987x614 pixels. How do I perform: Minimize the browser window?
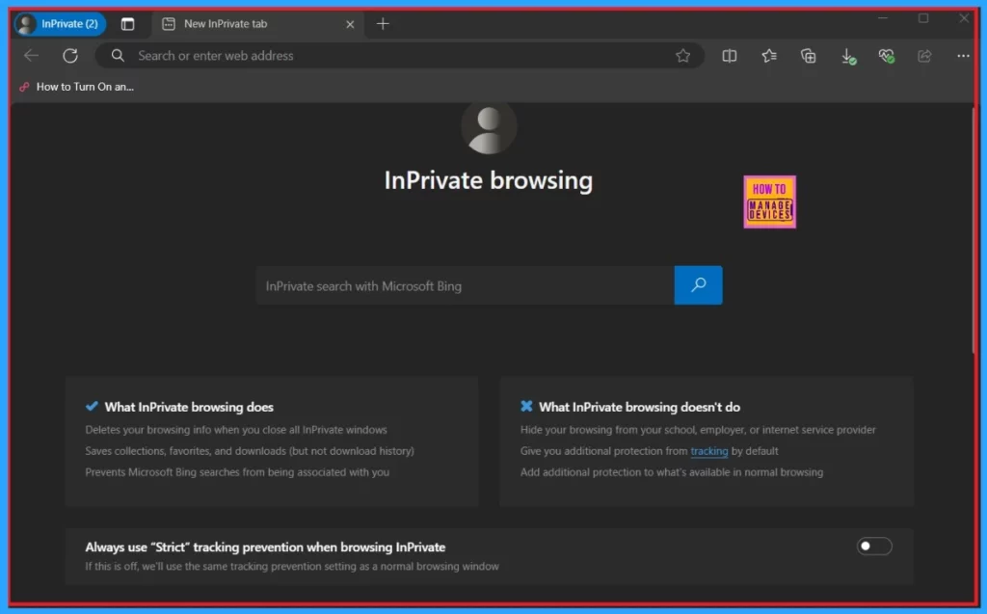click(883, 18)
